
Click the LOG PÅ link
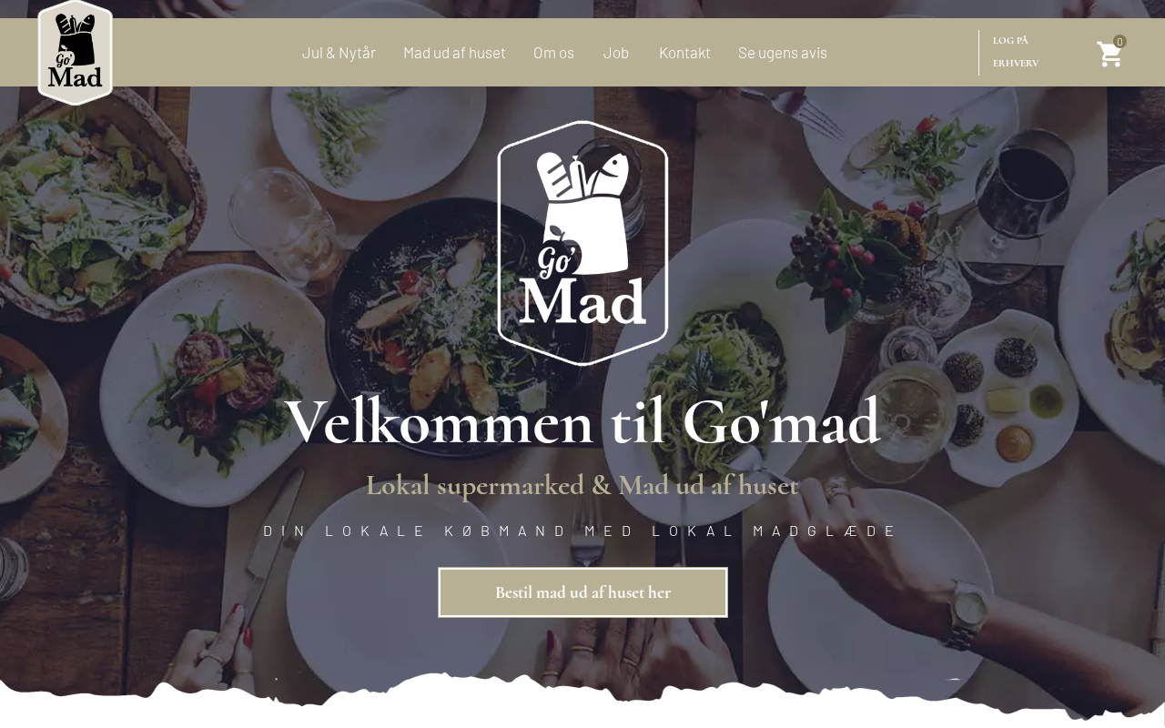pyautogui.click(x=1010, y=40)
